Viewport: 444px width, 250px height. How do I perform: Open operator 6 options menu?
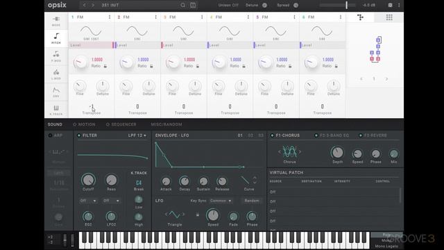pos(341,17)
